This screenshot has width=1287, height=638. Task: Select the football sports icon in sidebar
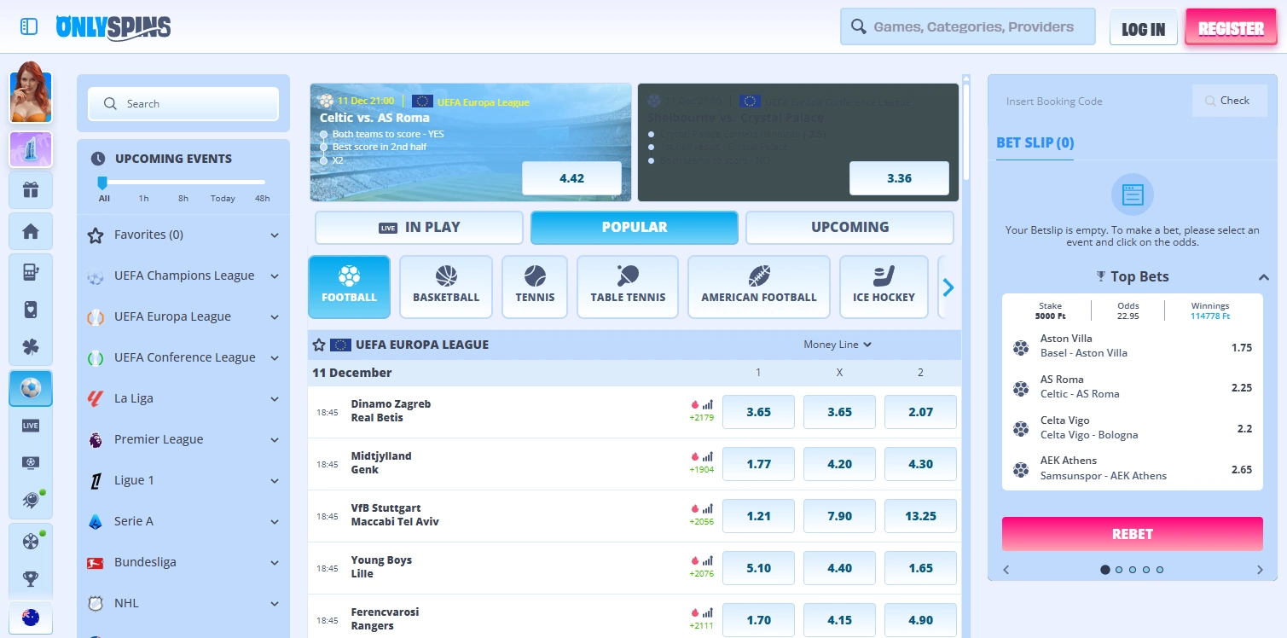(x=31, y=388)
